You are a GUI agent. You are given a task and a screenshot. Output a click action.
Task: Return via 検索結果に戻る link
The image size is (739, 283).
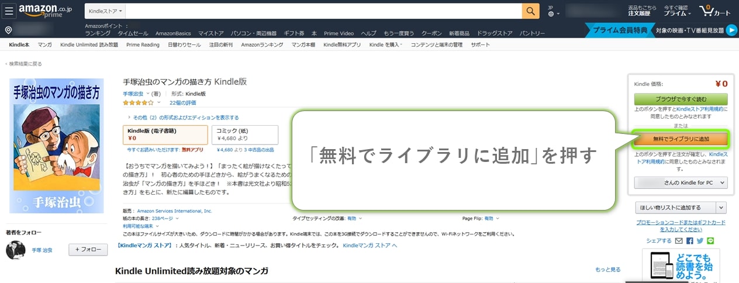tap(24, 63)
